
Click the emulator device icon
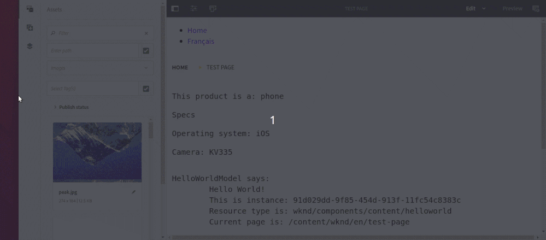[x=213, y=9]
